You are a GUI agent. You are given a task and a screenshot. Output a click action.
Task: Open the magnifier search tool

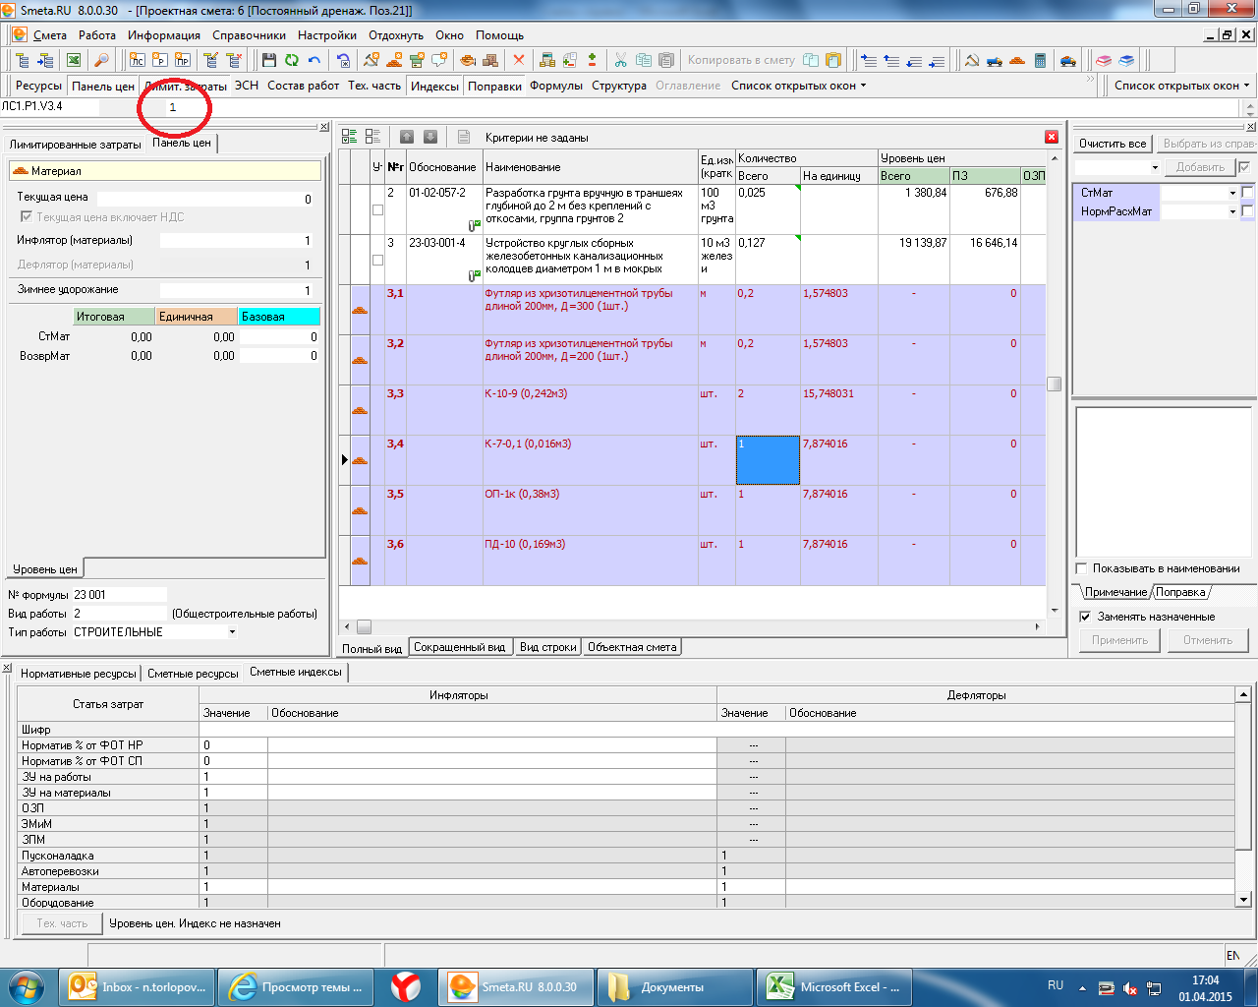101,60
